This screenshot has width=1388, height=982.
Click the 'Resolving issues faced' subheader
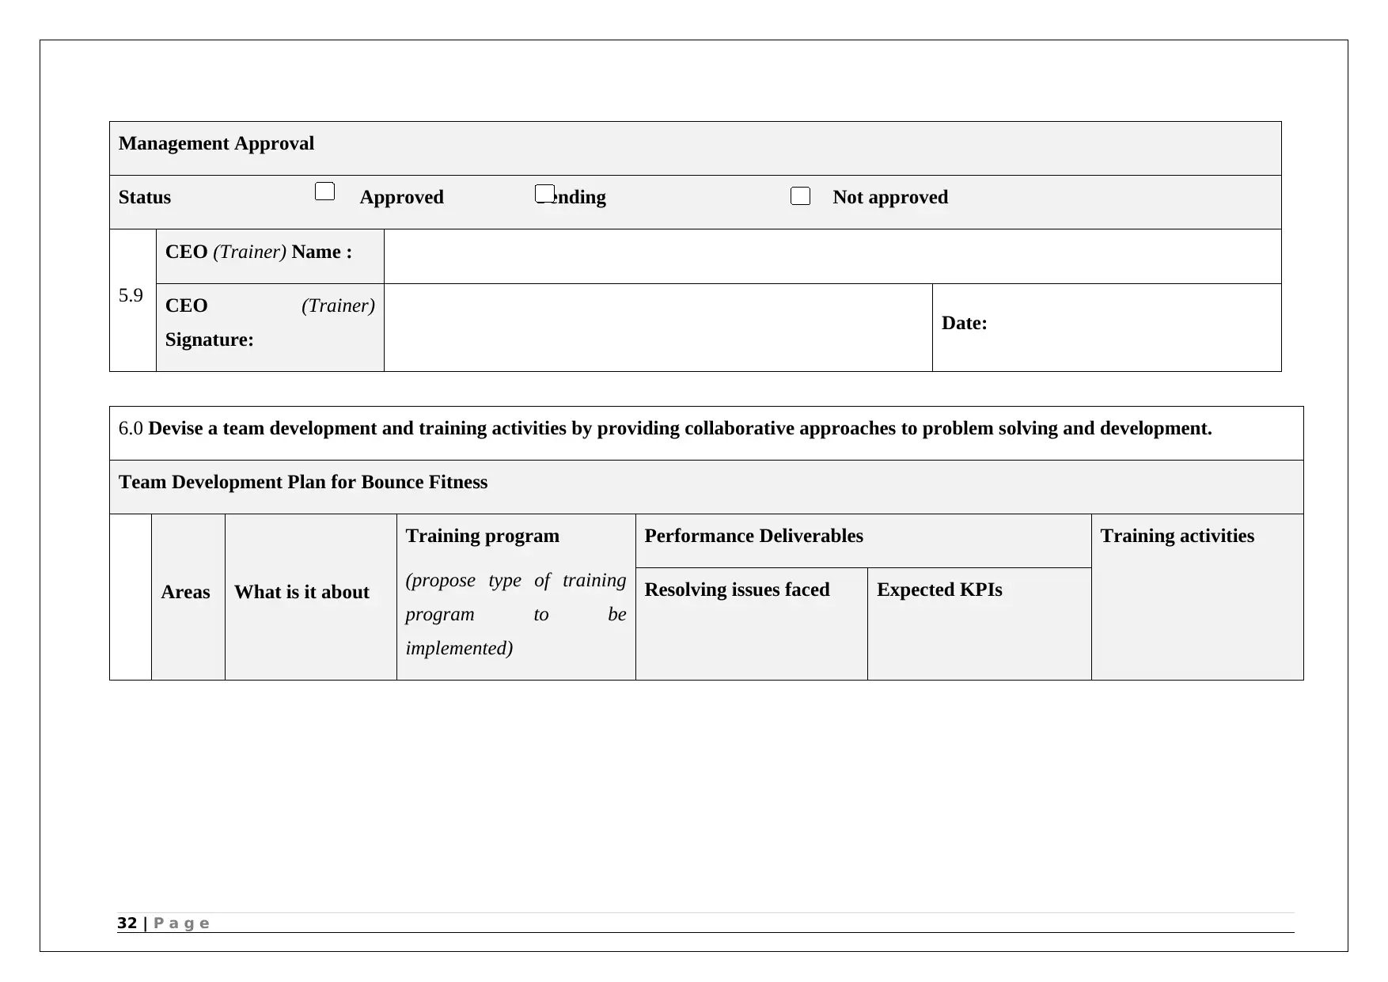737,590
